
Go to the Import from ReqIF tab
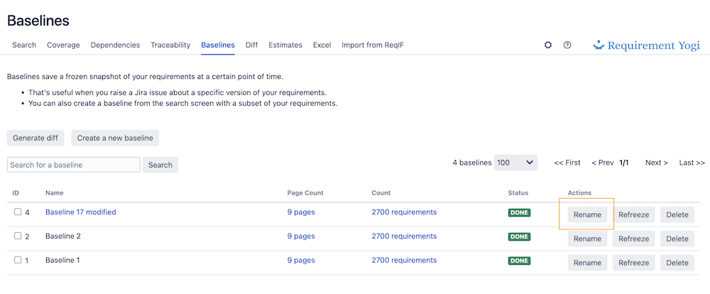(x=373, y=45)
